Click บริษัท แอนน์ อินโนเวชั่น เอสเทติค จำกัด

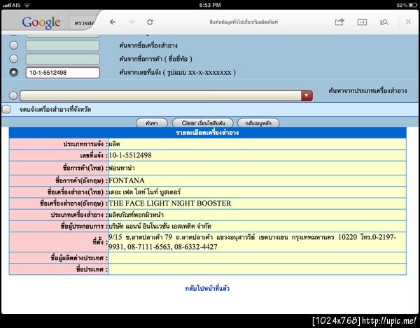[160, 227]
